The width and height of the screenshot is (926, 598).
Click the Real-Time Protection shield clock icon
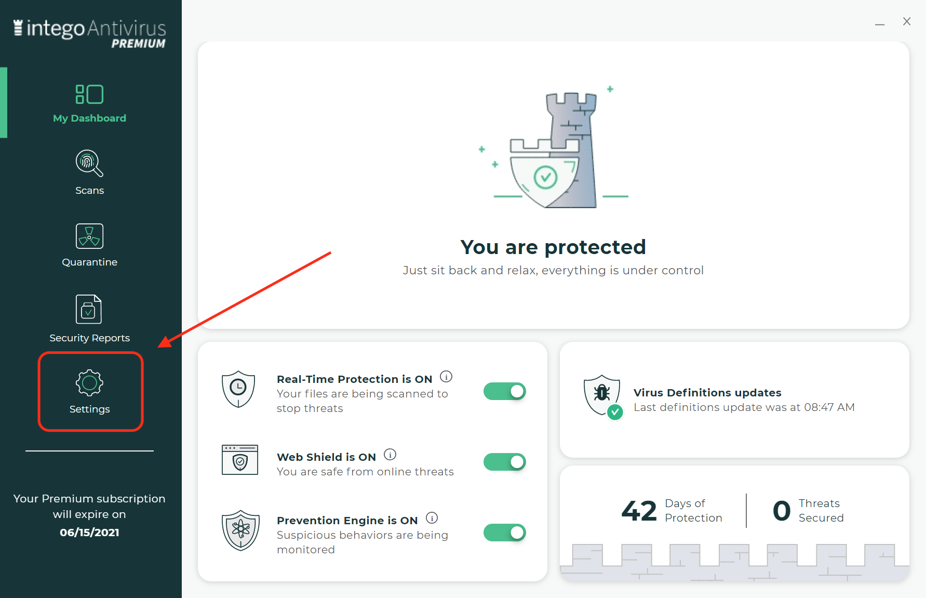click(238, 389)
